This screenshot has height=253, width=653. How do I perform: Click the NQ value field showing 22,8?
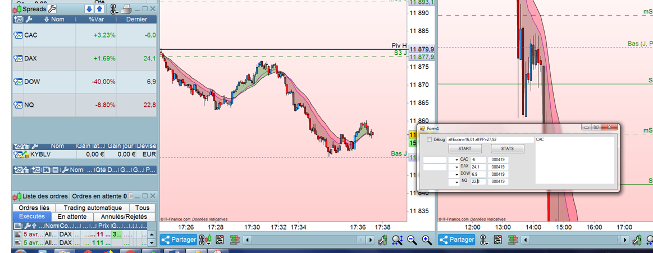[x=478, y=181]
